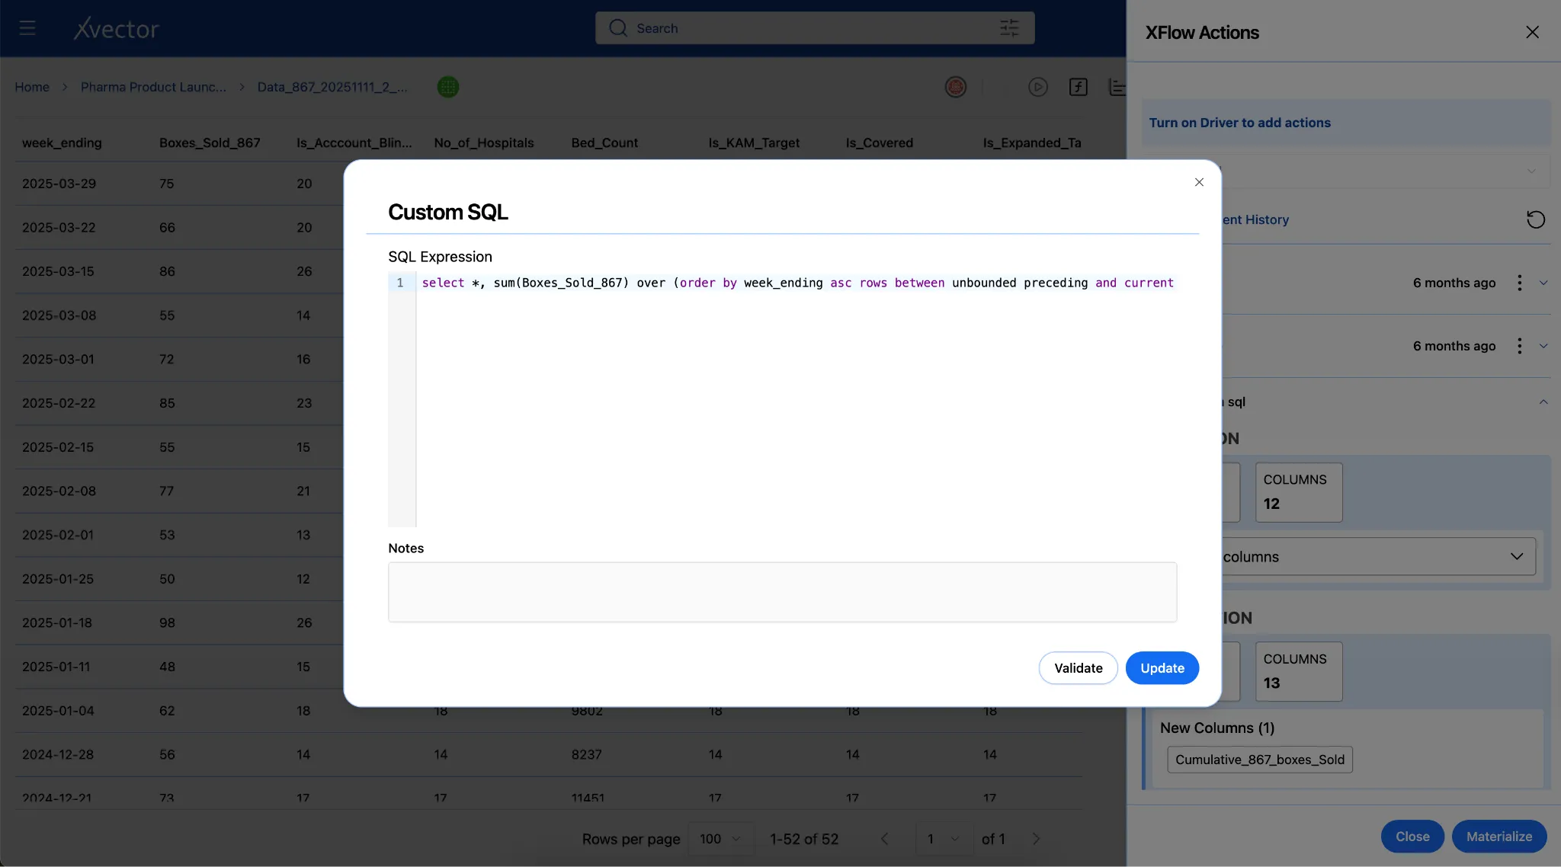Click the 2024-12-28 date cell
This screenshot has width=1561, height=867.
click(x=58, y=754)
